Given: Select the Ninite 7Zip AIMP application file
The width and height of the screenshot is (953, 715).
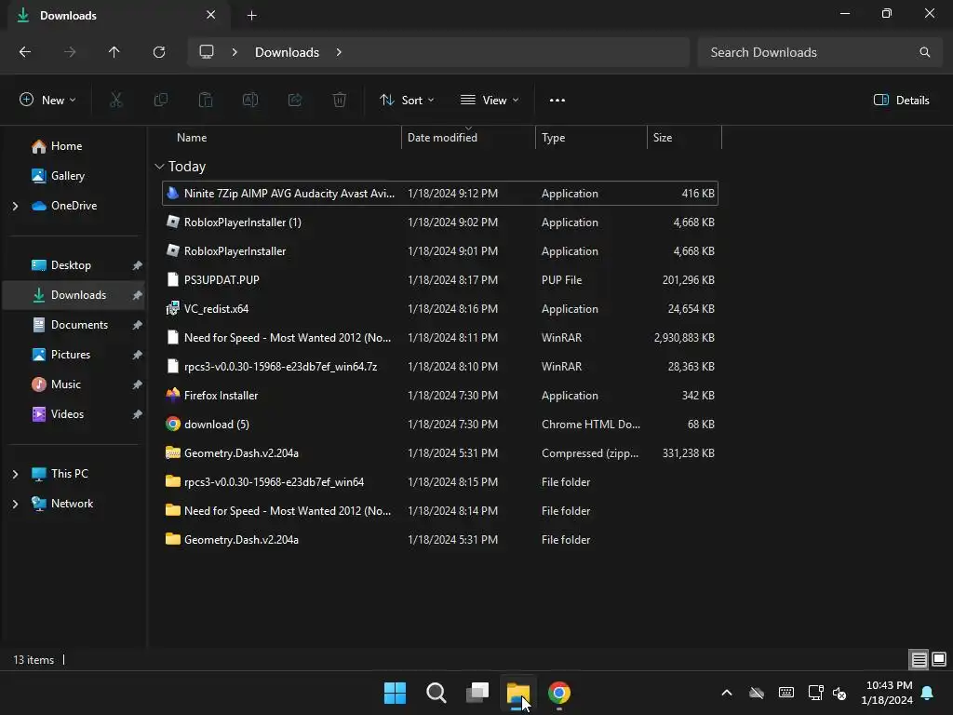Looking at the screenshot, I should click(x=440, y=194).
